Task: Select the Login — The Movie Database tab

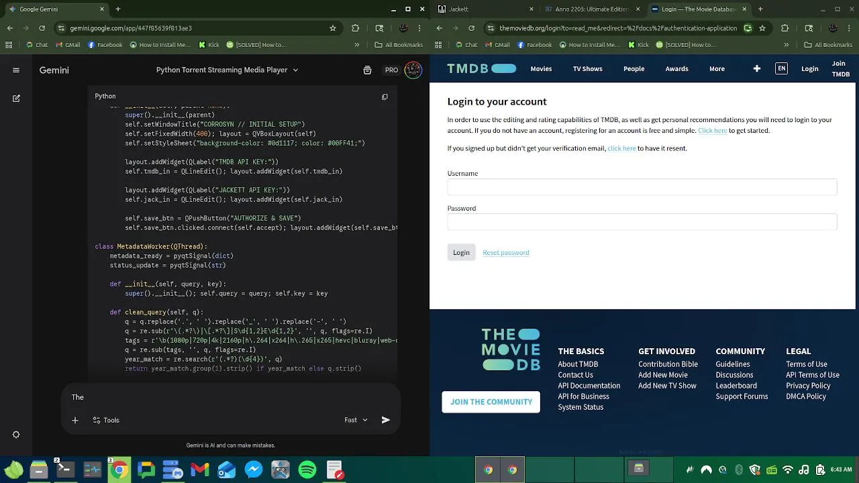Action: pos(698,9)
